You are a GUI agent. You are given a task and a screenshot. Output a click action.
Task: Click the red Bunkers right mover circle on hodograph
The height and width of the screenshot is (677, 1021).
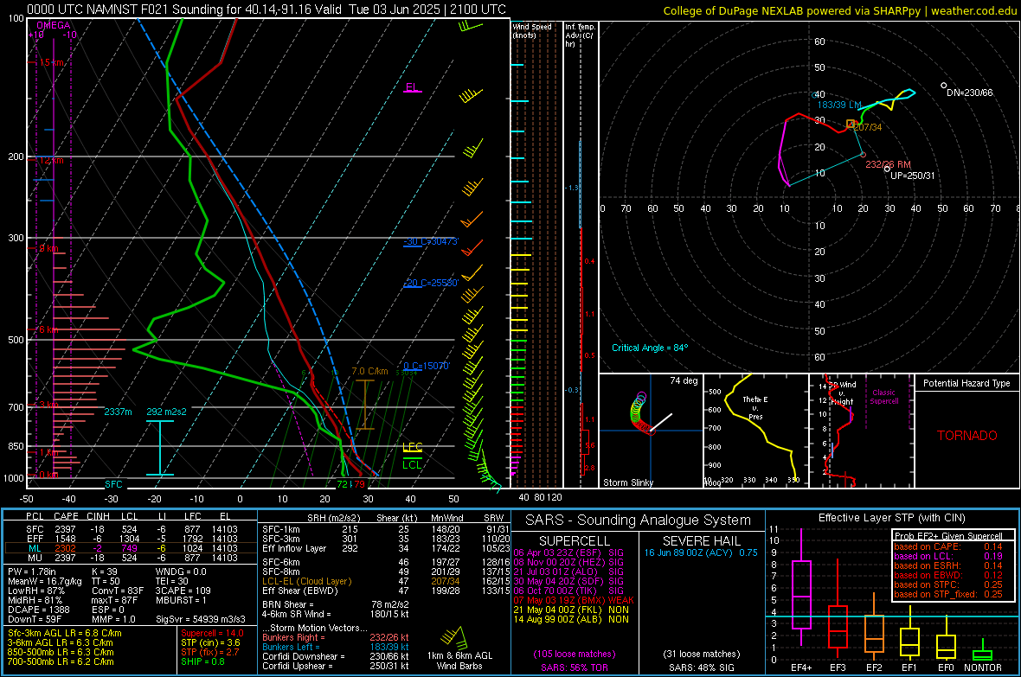click(x=863, y=155)
